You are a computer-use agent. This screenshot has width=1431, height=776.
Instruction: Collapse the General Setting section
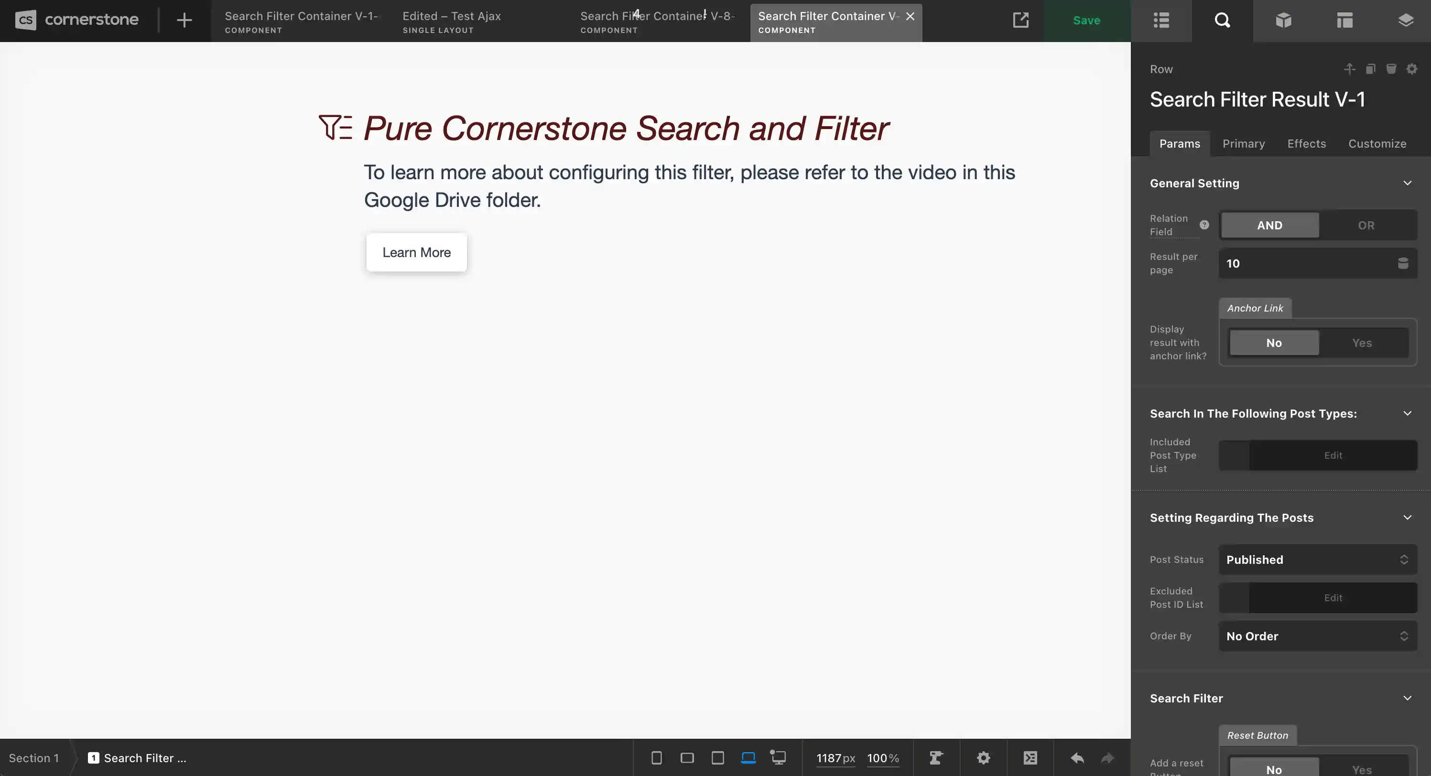click(x=1407, y=183)
